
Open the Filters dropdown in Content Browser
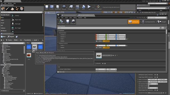tap(28, 43)
